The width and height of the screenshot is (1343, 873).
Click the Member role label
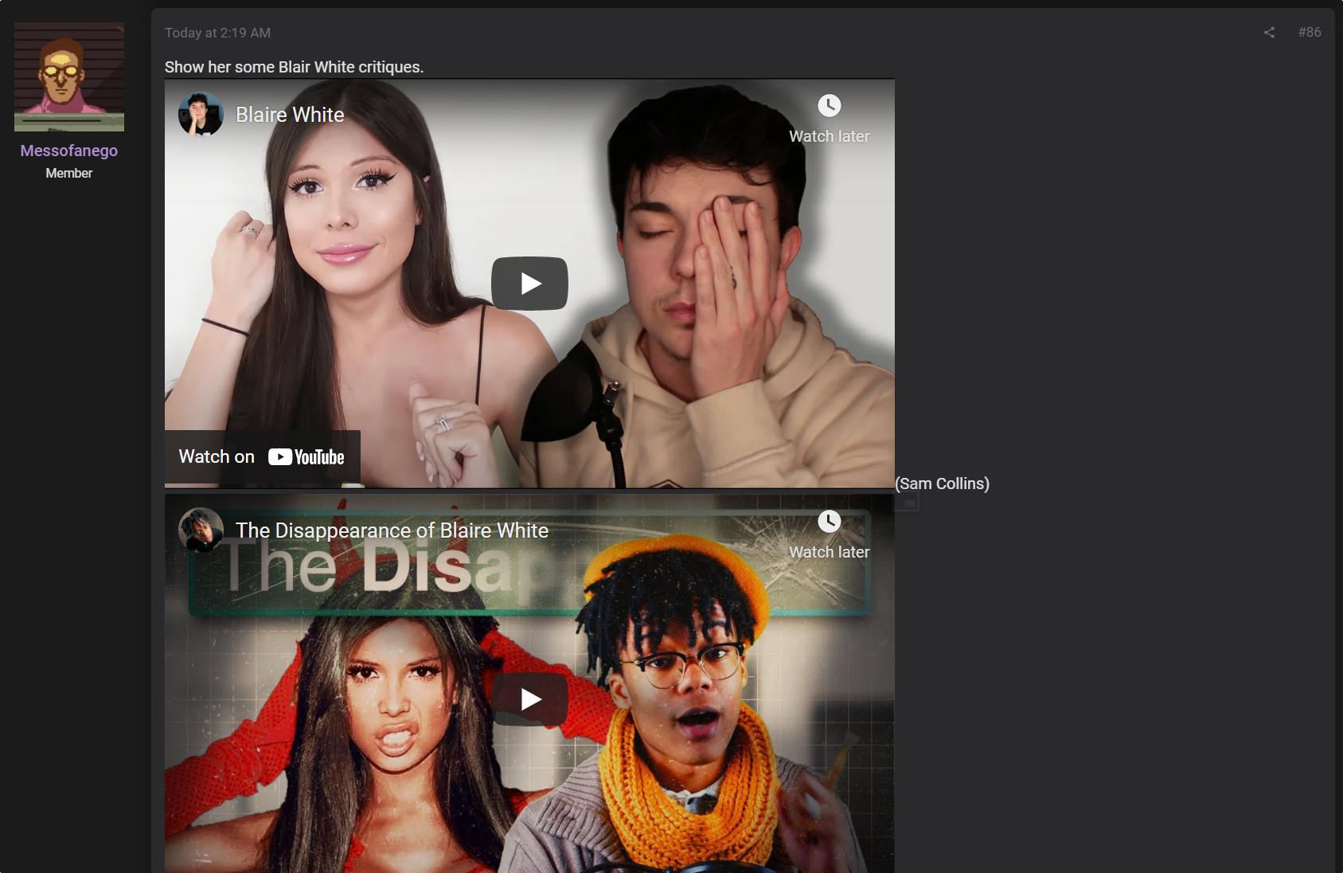69,173
